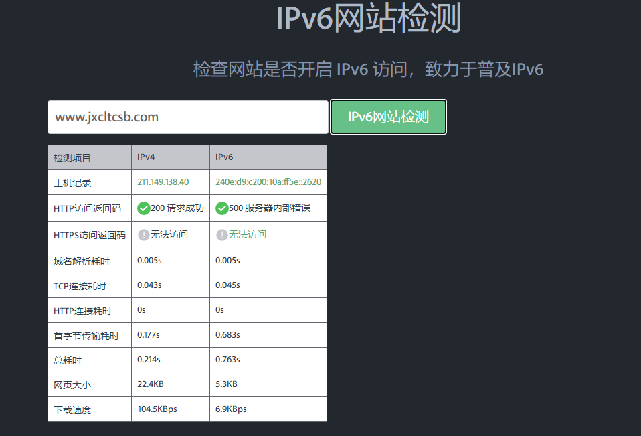Click the gray warning icon in IPv6 HTTPS row

(x=221, y=235)
